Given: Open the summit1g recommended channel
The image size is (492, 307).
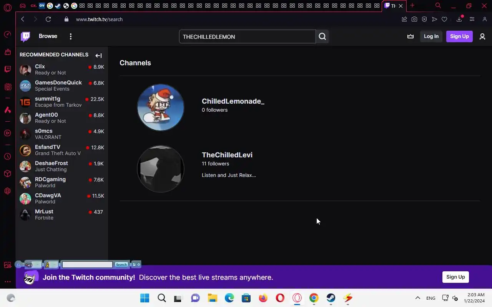Looking at the screenshot, I should tap(62, 102).
